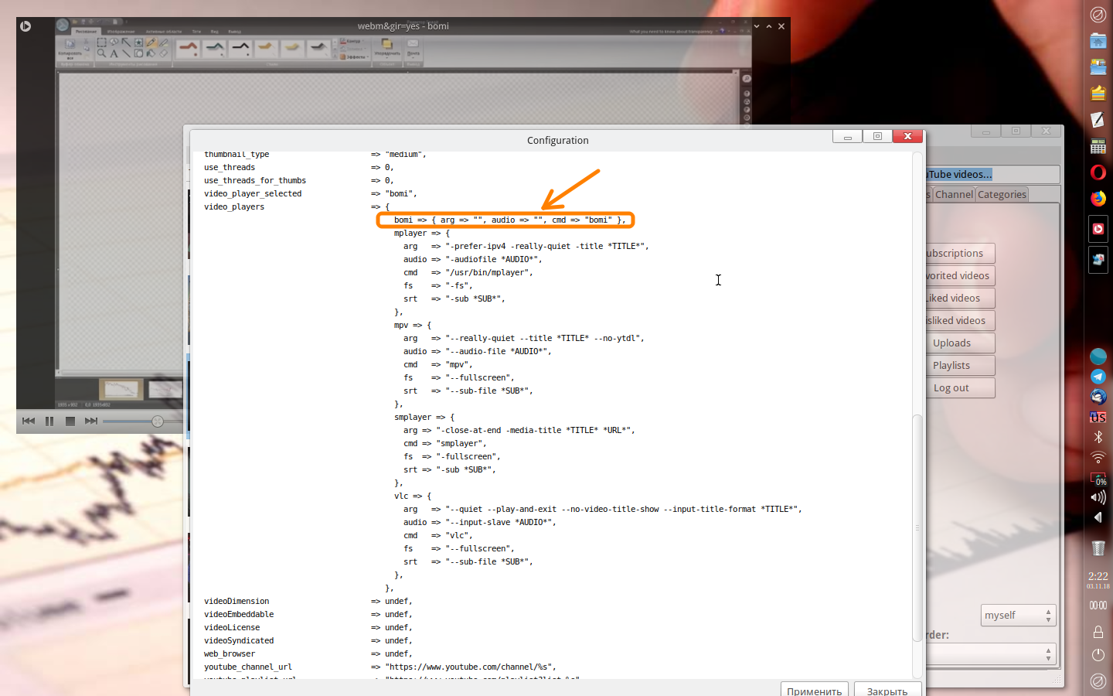Open the Categories tab in background window
This screenshot has width=1113, height=696.
point(1002,195)
